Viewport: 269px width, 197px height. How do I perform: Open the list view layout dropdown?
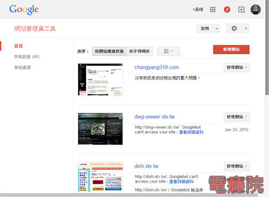tap(169, 51)
